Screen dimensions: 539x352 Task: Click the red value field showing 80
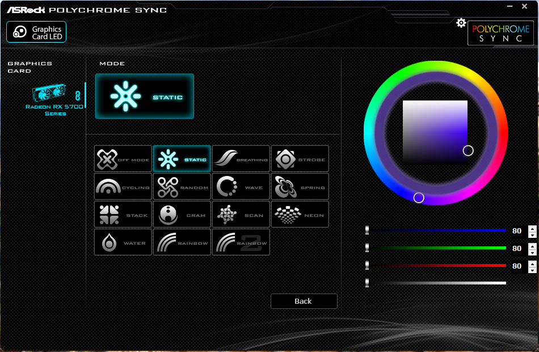click(x=517, y=266)
